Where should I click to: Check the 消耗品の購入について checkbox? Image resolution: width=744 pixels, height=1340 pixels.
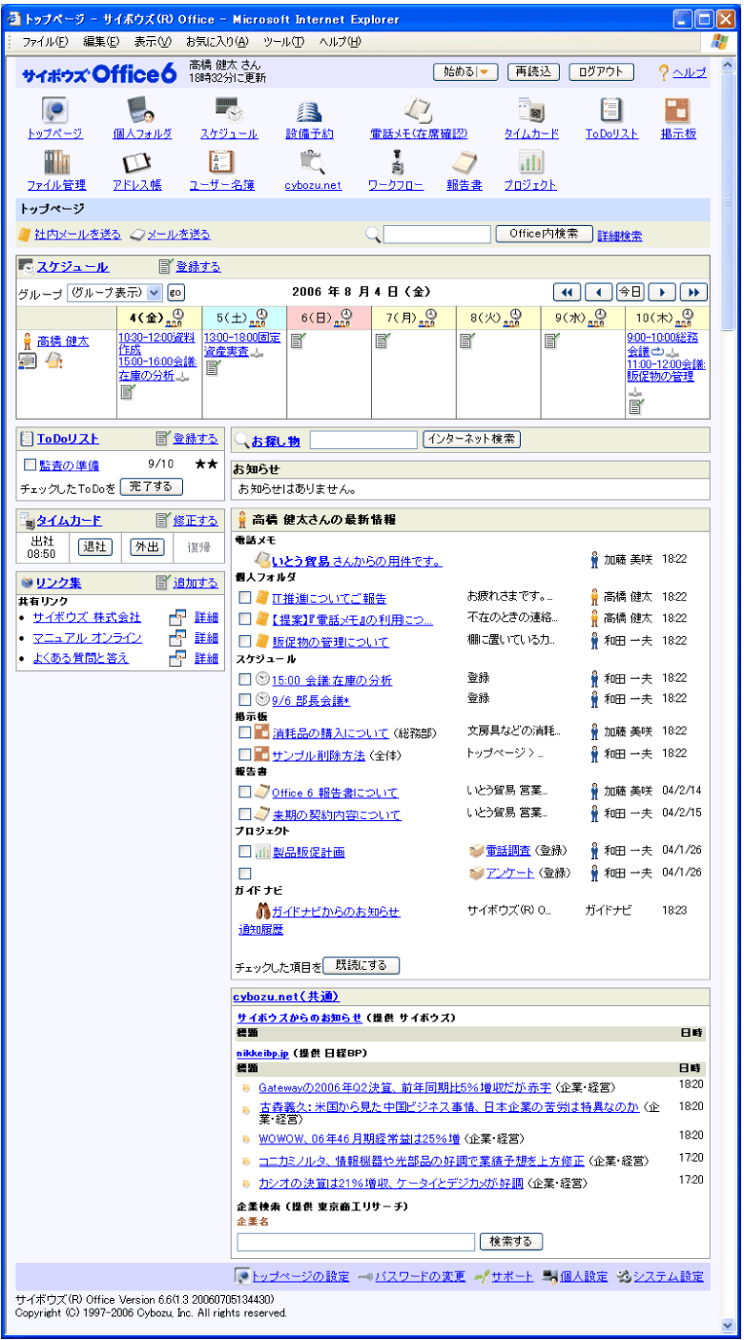click(x=245, y=732)
